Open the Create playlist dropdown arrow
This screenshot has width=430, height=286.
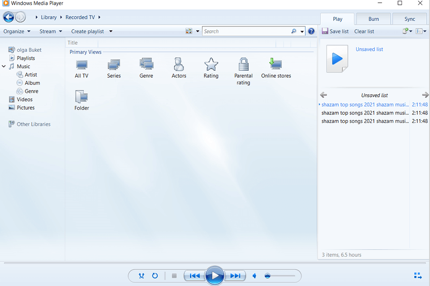click(111, 31)
